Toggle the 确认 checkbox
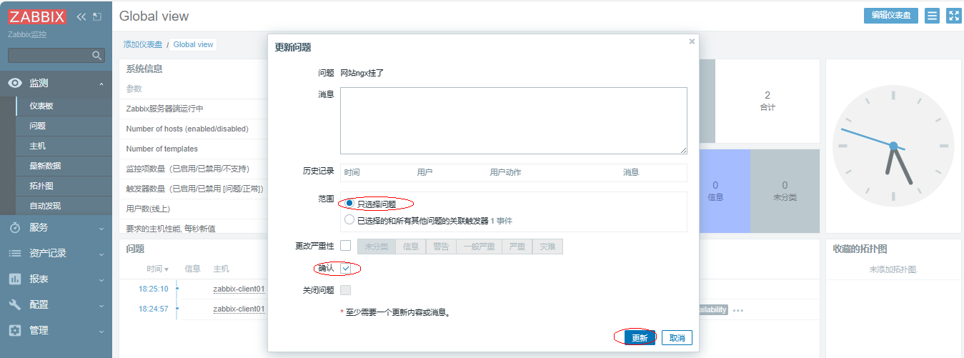 pyautogui.click(x=346, y=269)
